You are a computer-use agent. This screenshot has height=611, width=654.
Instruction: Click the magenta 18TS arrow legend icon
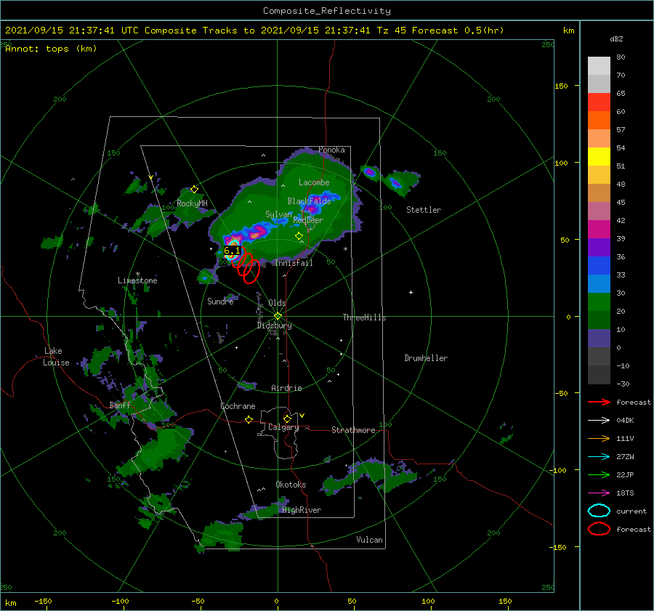pyautogui.click(x=599, y=493)
